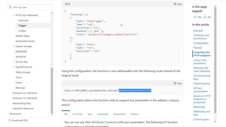This screenshot has width=226, height=127.
Task: Jump to Webhooks section
Action: pyautogui.click(x=199, y=107)
